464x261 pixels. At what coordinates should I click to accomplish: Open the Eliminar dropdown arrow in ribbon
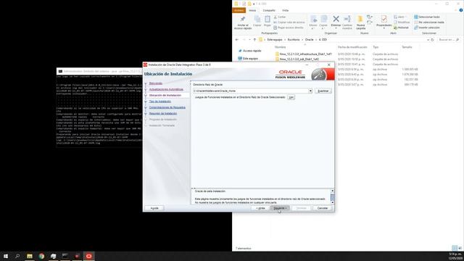(x=336, y=28)
